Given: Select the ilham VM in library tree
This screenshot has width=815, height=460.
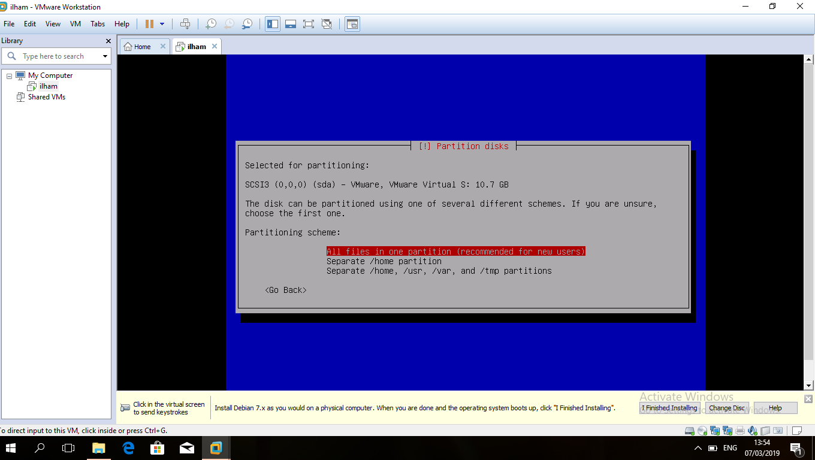Looking at the screenshot, I should pos(49,86).
